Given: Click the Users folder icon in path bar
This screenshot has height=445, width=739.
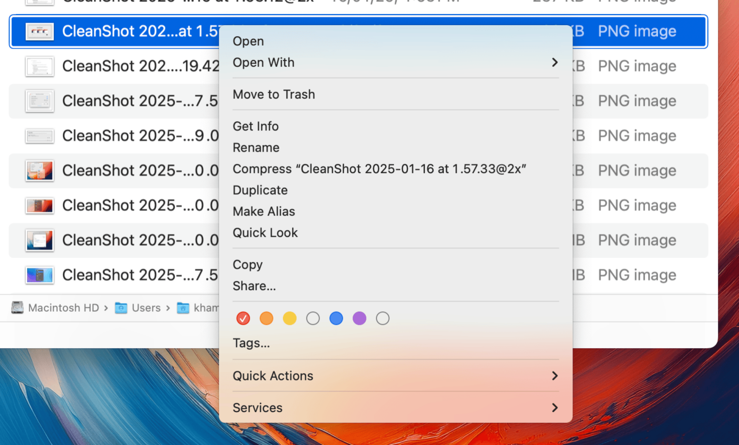Looking at the screenshot, I should click(121, 308).
